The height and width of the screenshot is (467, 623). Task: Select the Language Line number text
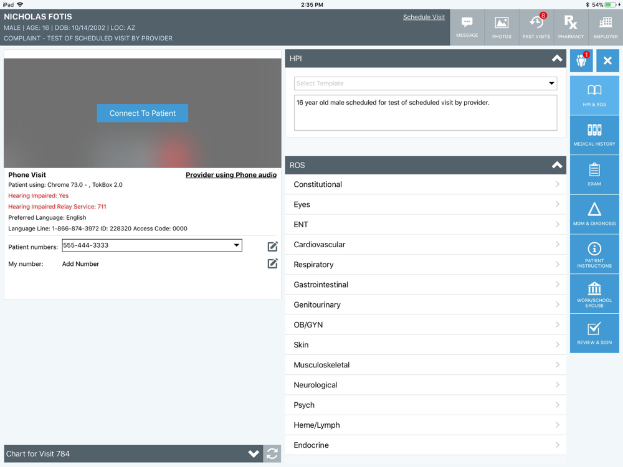[98, 229]
